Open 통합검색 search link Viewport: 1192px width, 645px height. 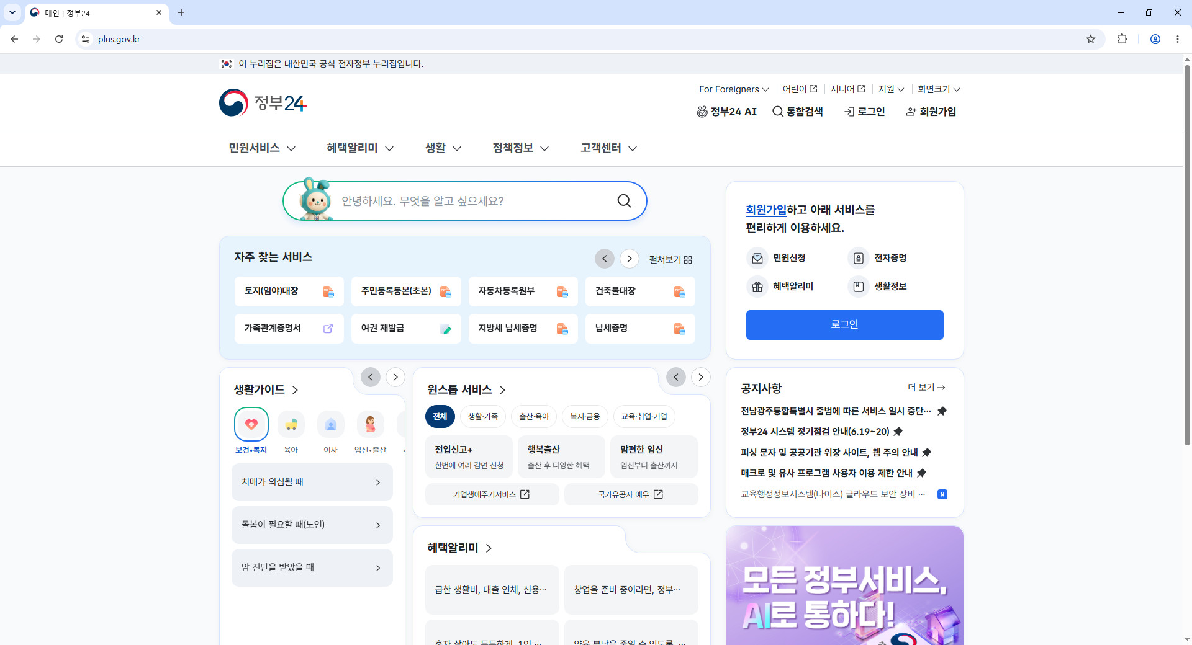[798, 112]
